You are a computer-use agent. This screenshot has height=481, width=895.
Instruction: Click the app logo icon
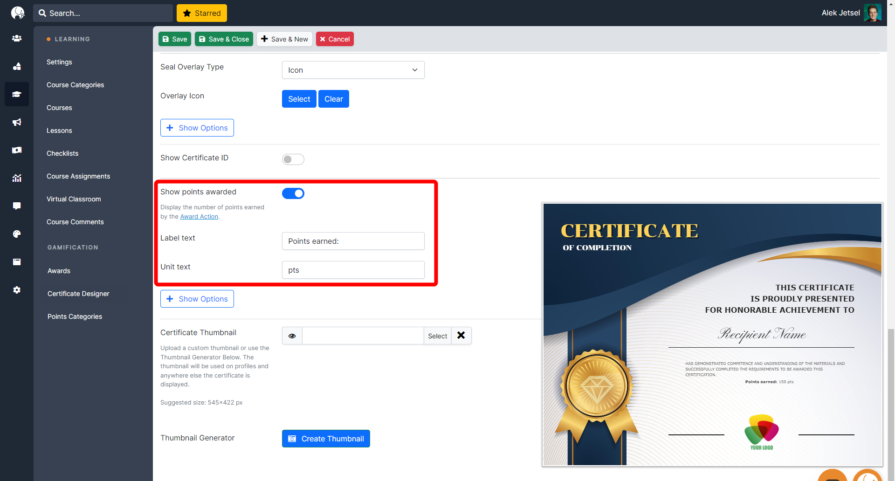17,13
